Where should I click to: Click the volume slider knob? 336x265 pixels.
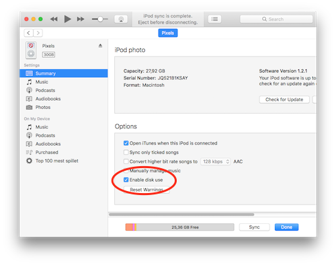[100, 20]
